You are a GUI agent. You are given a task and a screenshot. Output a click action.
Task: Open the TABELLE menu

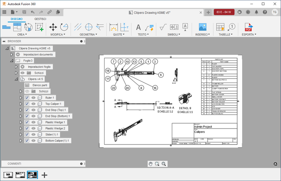(226, 35)
